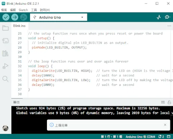Click delay(1000) on line 34

click(43, 76)
